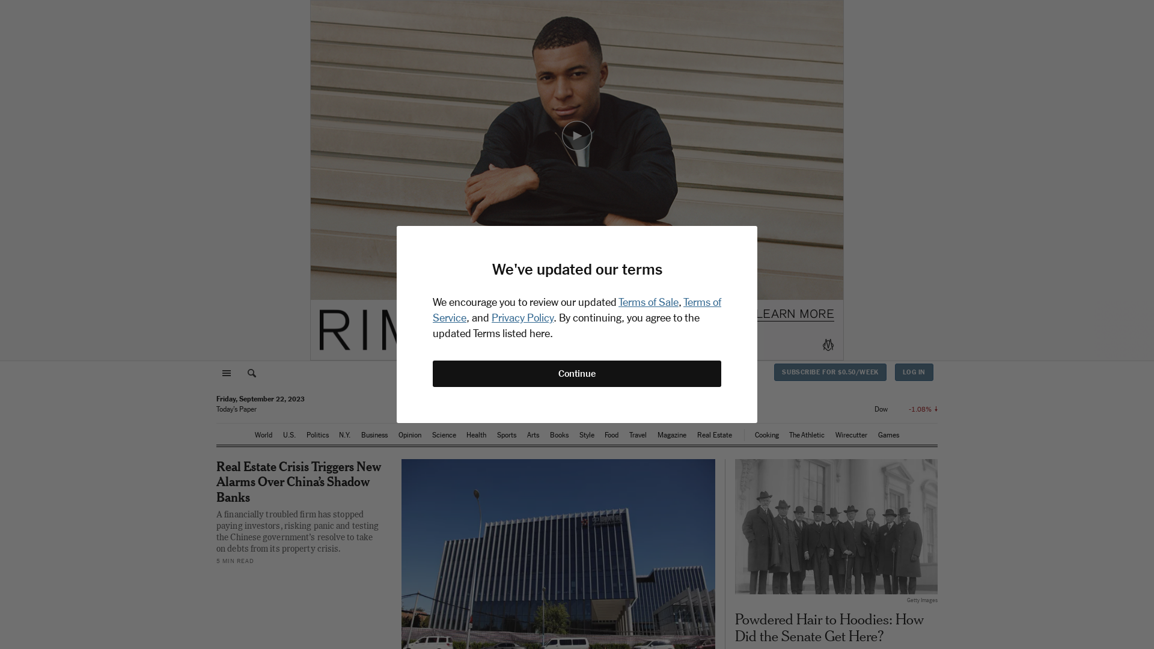
Task: Click Learn More in the Rimowa ad
Action: (795, 314)
